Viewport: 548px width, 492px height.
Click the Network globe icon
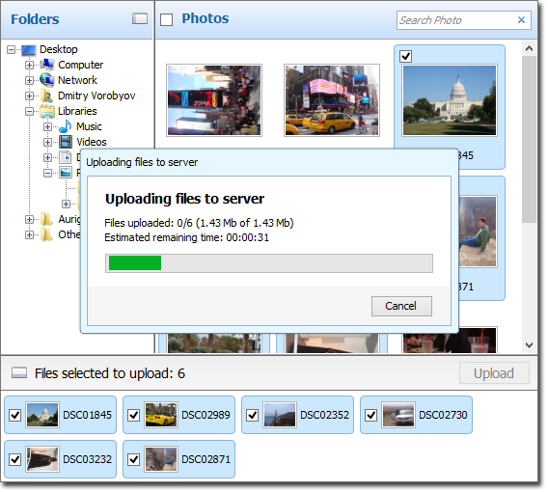point(47,80)
